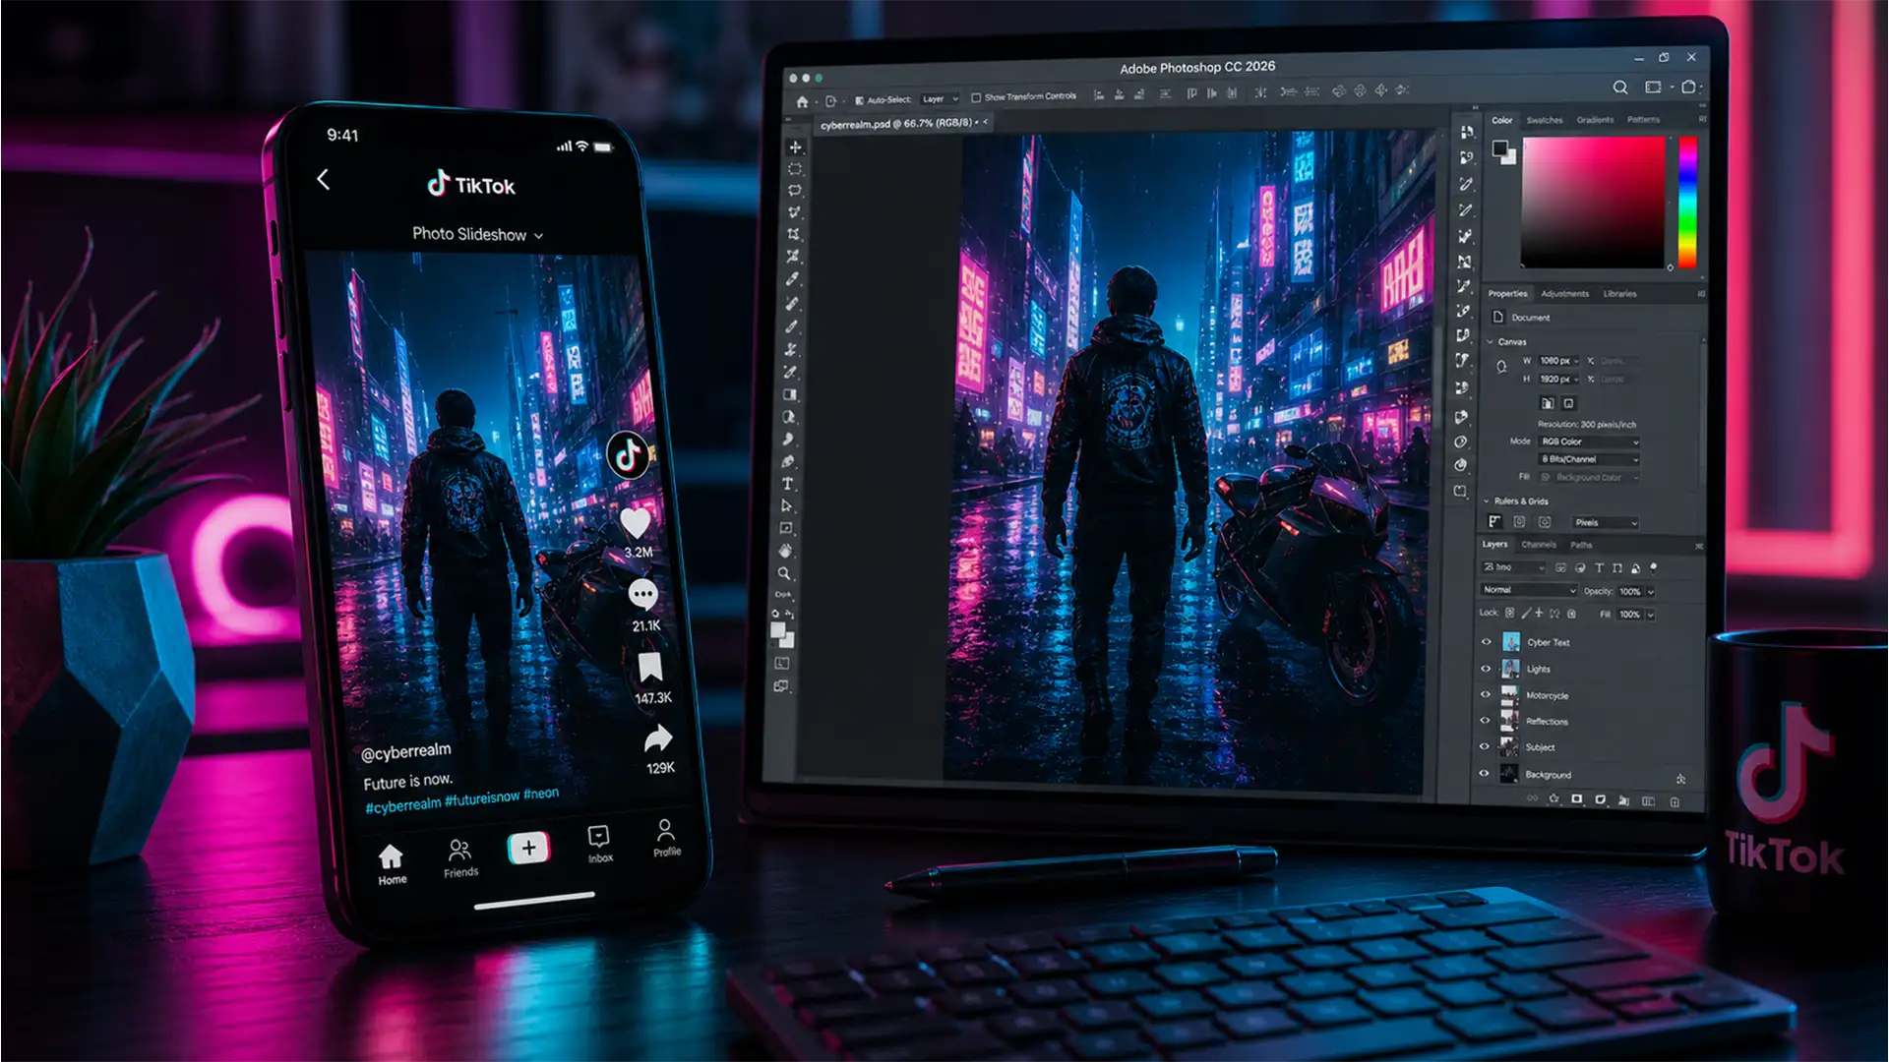This screenshot has width=1889, height=1062.
Task: Toggle lock transparent pixels icon
Action: point(1509,613)
